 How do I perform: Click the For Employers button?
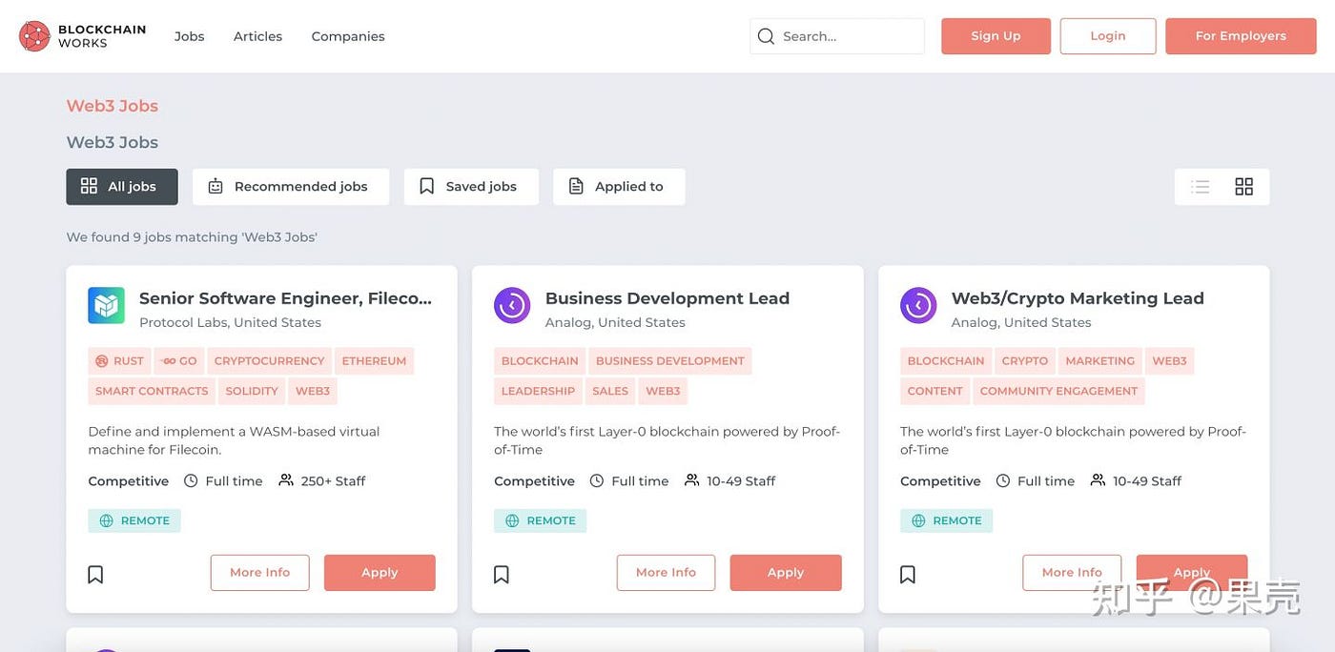[x=1241, y=36]
